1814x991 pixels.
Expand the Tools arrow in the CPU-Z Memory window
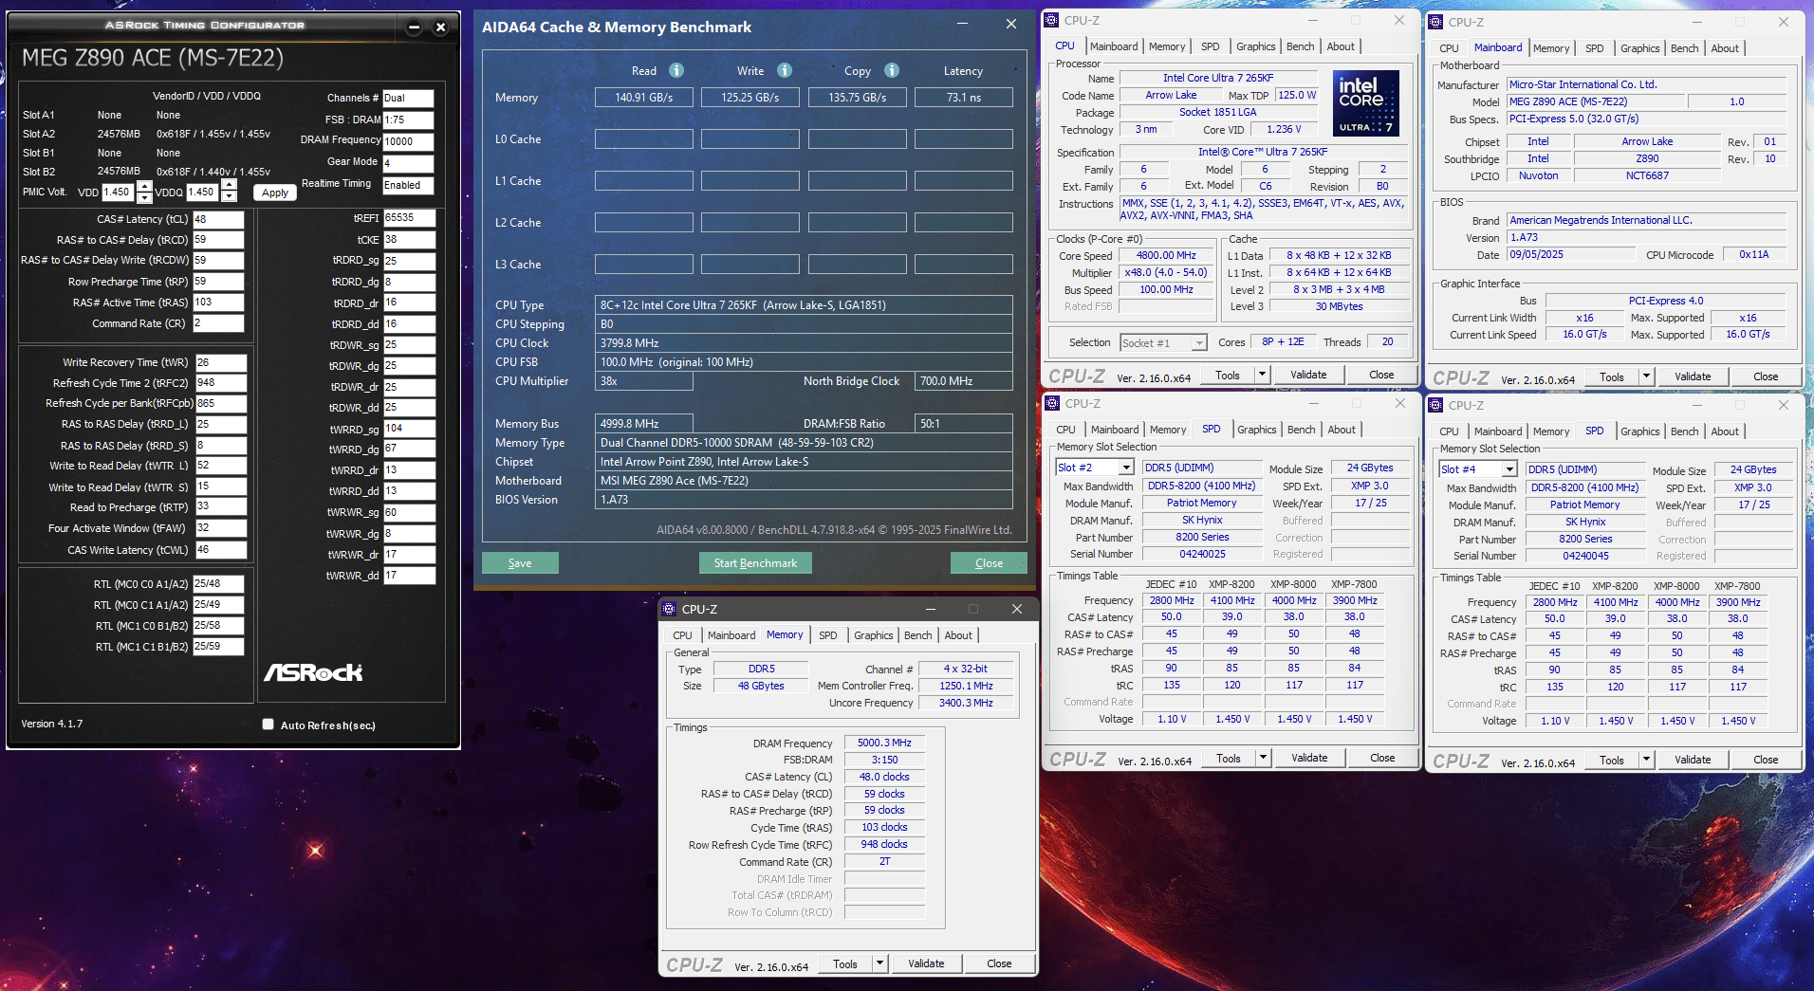(879, 963)
